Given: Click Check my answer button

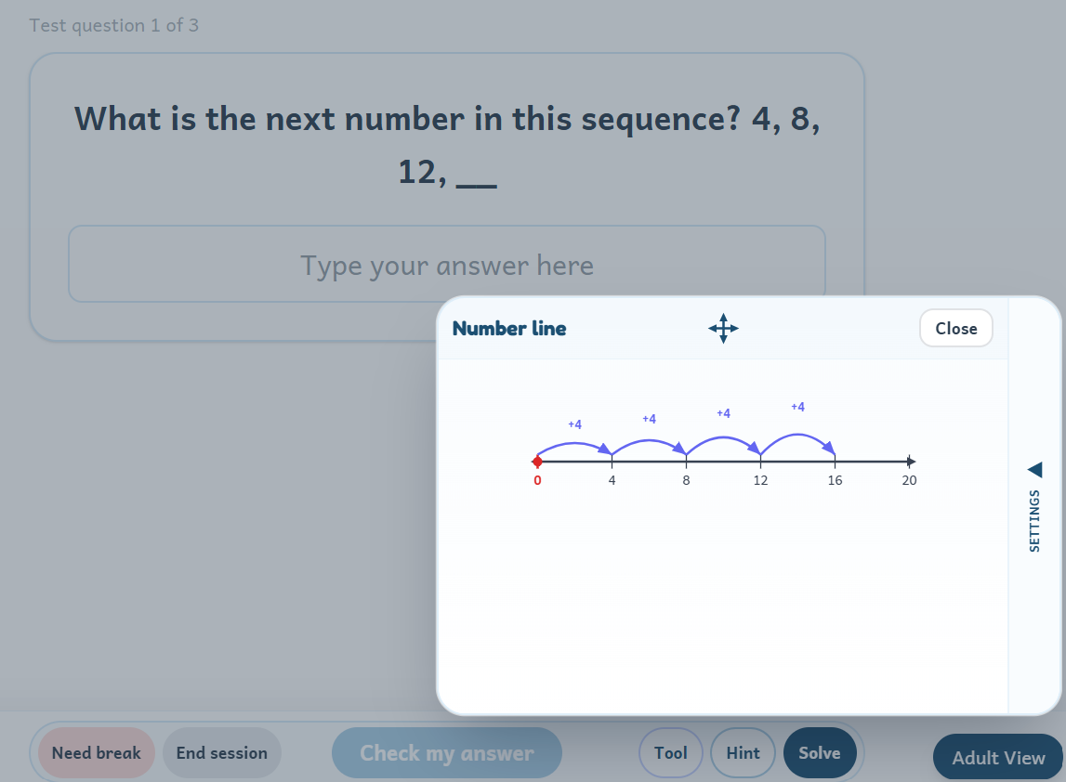Looking at the screenshot, I should click(x=447, y=753).
